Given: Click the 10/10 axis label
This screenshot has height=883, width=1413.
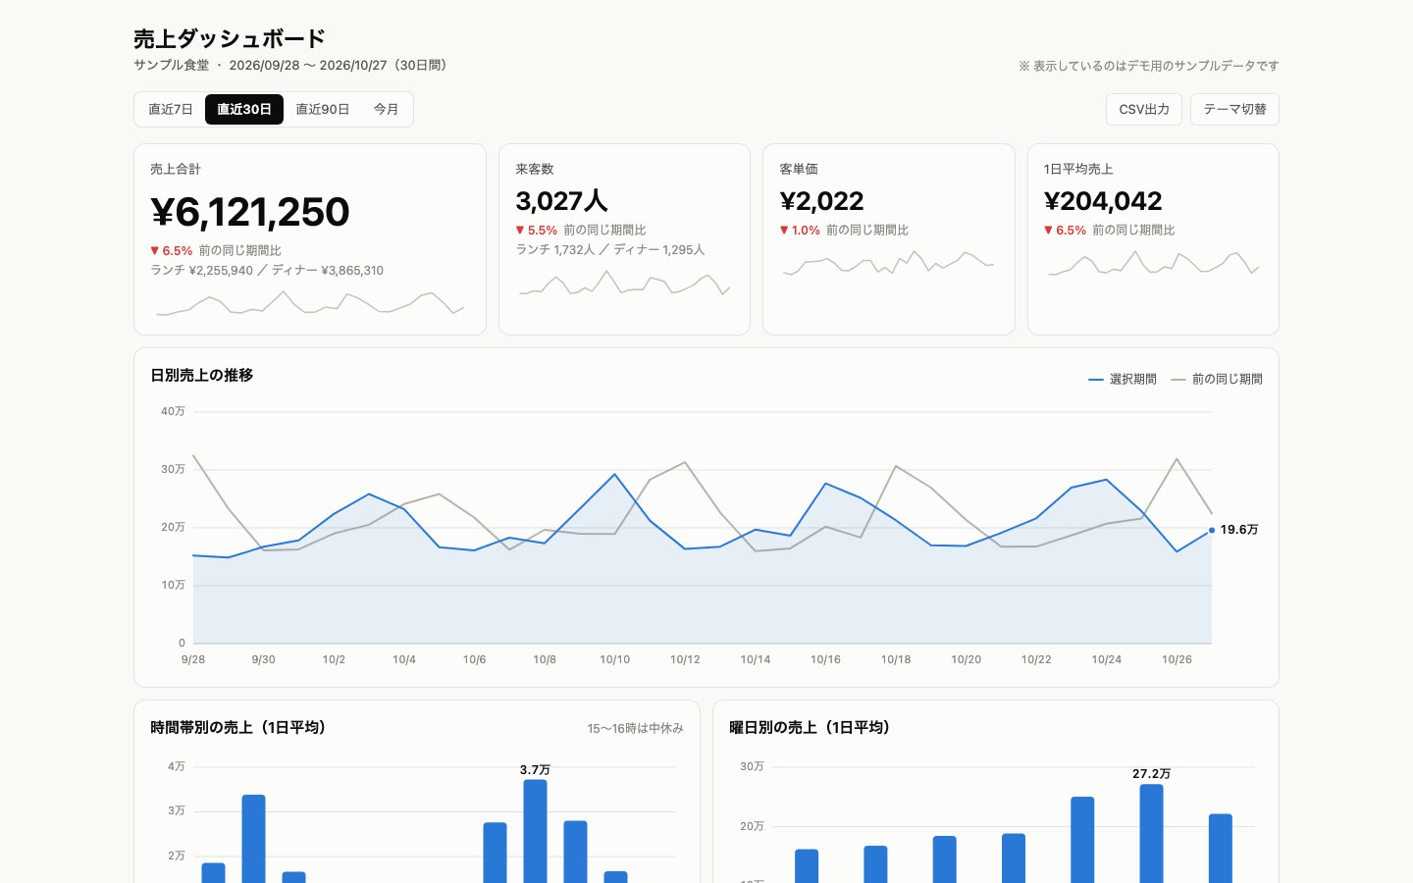Looking at the screenshot, I should (615, 659).
